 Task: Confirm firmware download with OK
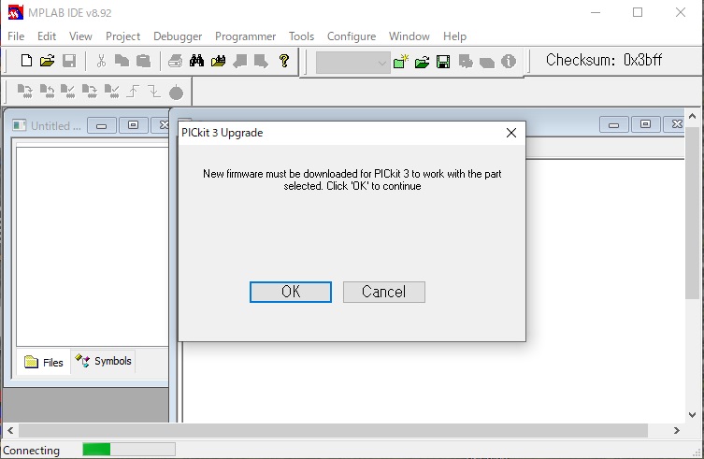[291, 292]
